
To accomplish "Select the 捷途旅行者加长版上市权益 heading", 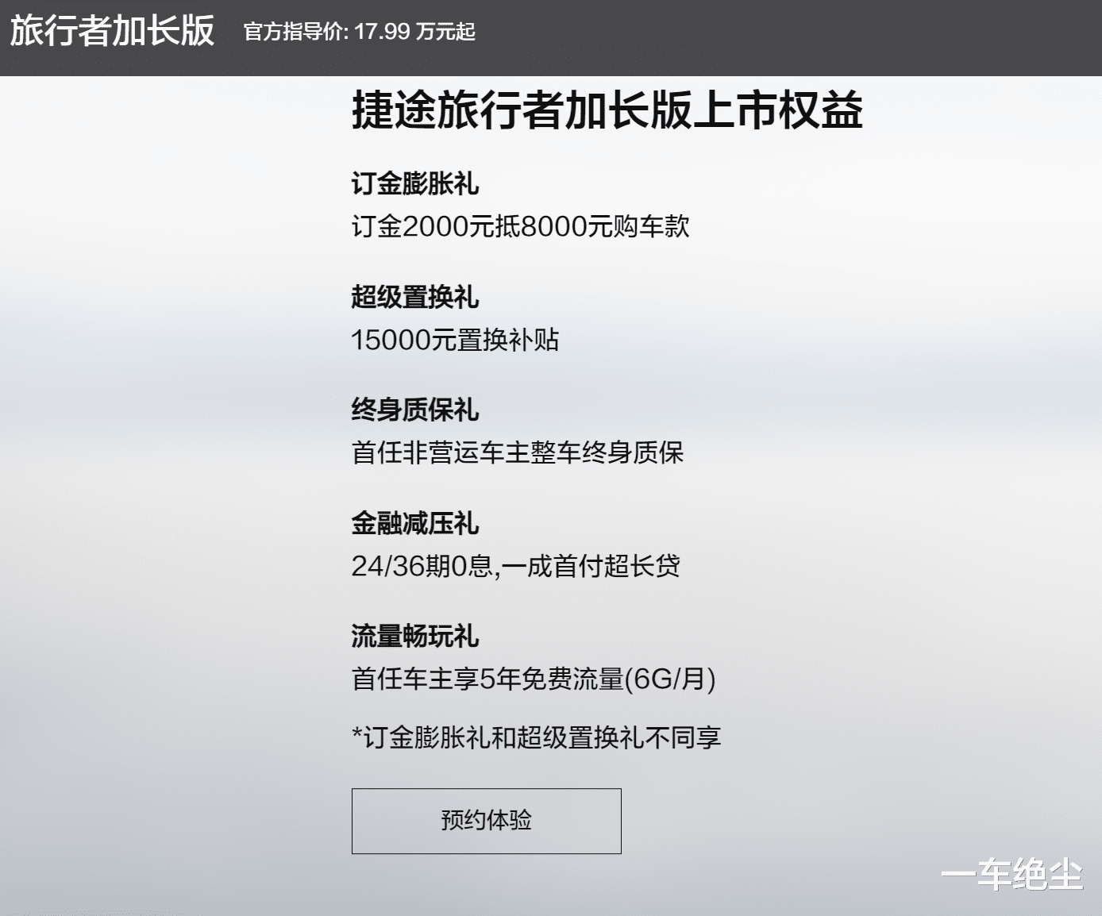I will point(607,110).
